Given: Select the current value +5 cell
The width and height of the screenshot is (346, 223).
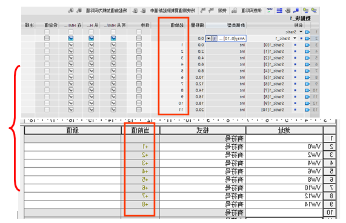Looking at the screenshot, I should [141, 180].
